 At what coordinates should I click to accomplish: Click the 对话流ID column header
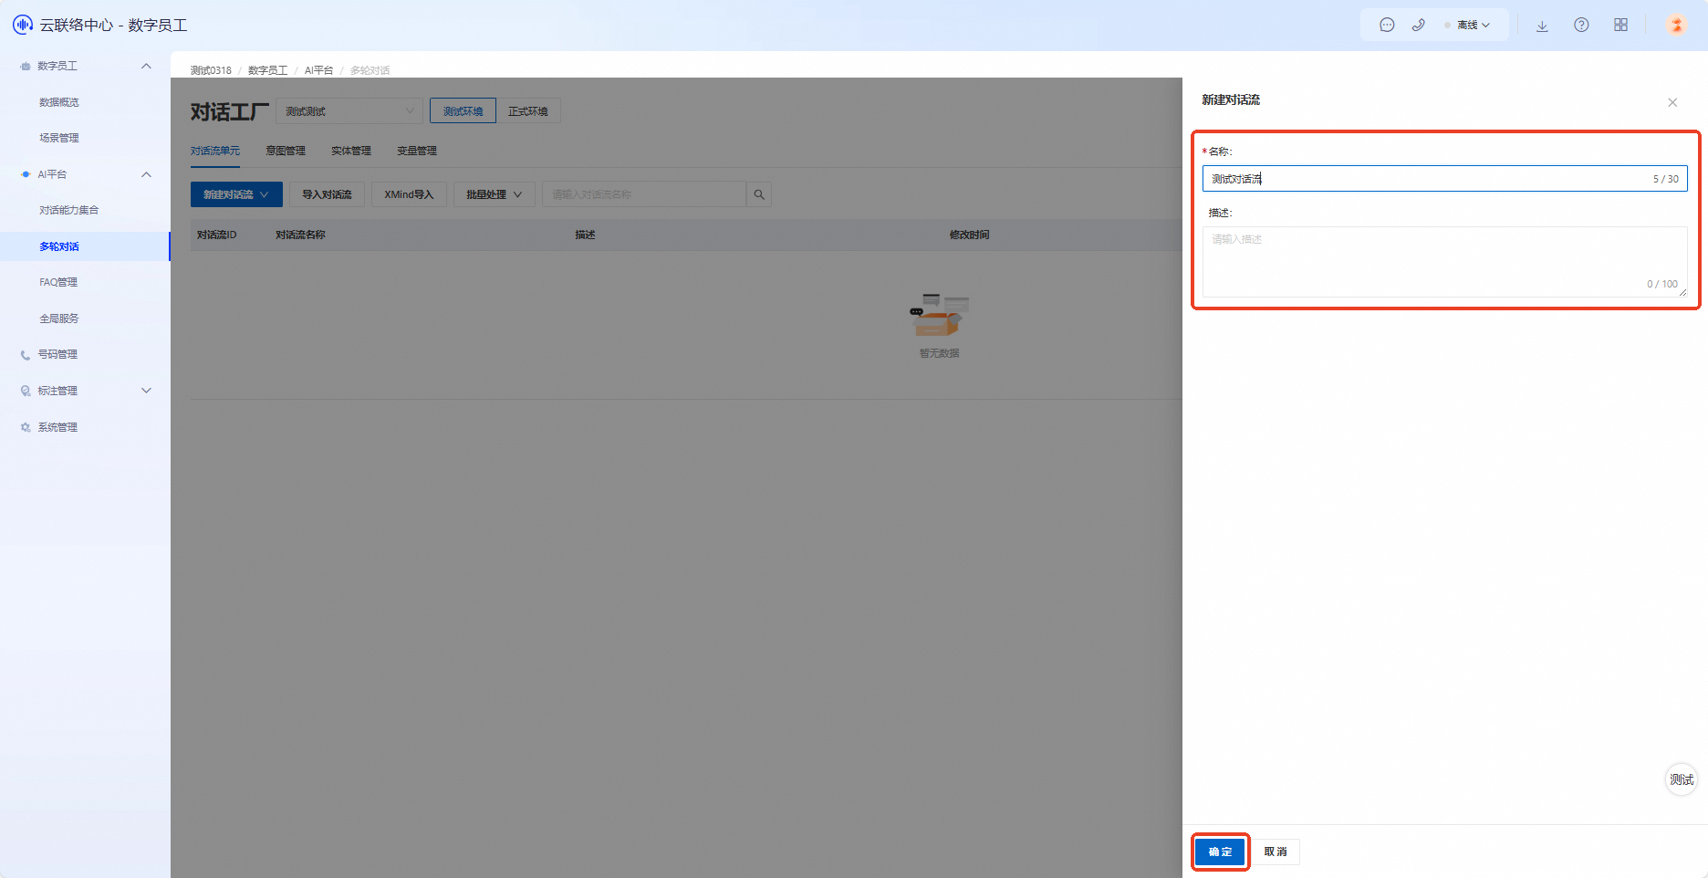217,235
